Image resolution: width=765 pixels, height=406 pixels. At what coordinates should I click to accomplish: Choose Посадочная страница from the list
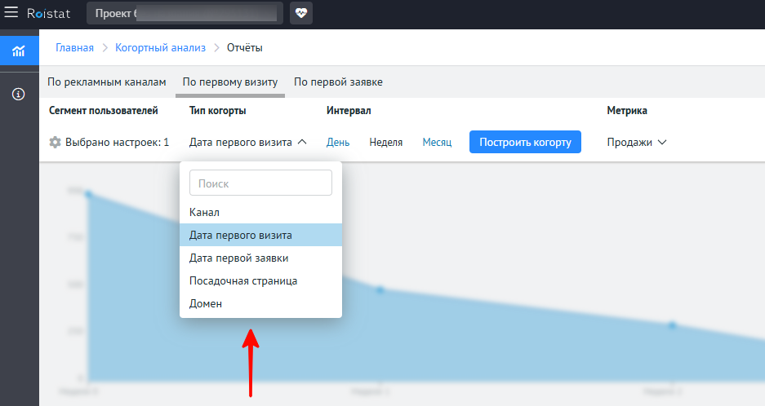[x=243, y=280]
